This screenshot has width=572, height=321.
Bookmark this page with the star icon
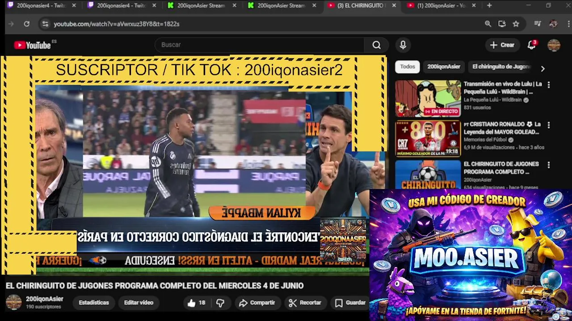[516, 24]
